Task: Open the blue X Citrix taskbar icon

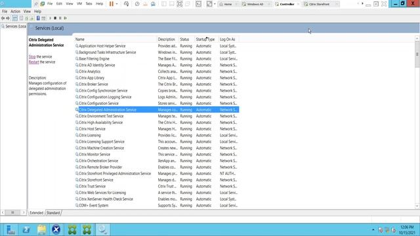Action: coord(56,229)
